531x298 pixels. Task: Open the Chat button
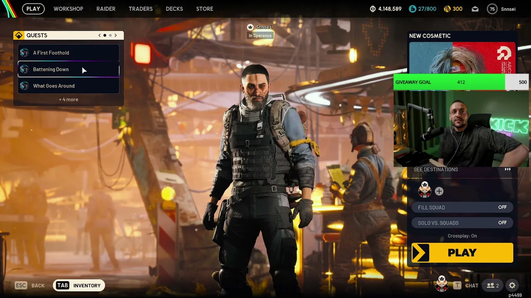pyautogui.click(x=472, y=286)
